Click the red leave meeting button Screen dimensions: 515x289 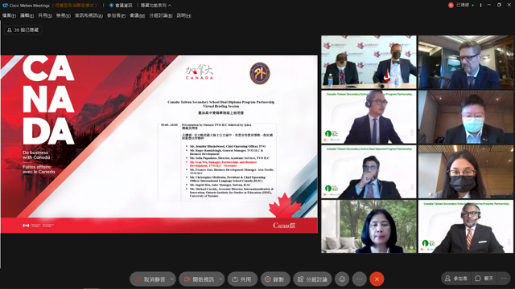click(x=377, y=279)
